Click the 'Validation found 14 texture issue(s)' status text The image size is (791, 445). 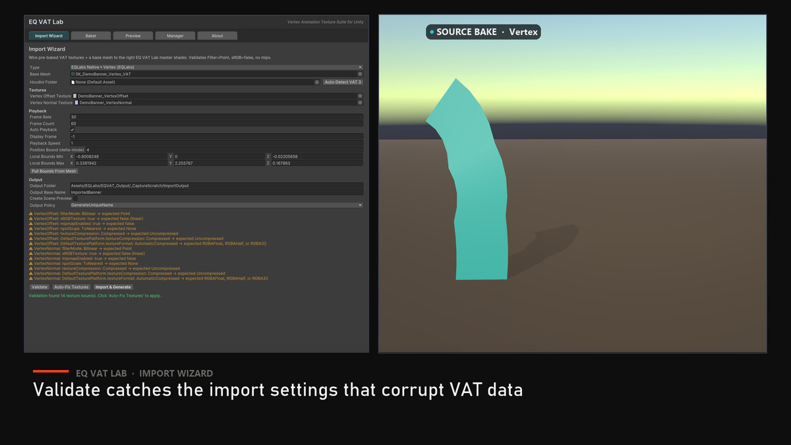coord(95,296)
